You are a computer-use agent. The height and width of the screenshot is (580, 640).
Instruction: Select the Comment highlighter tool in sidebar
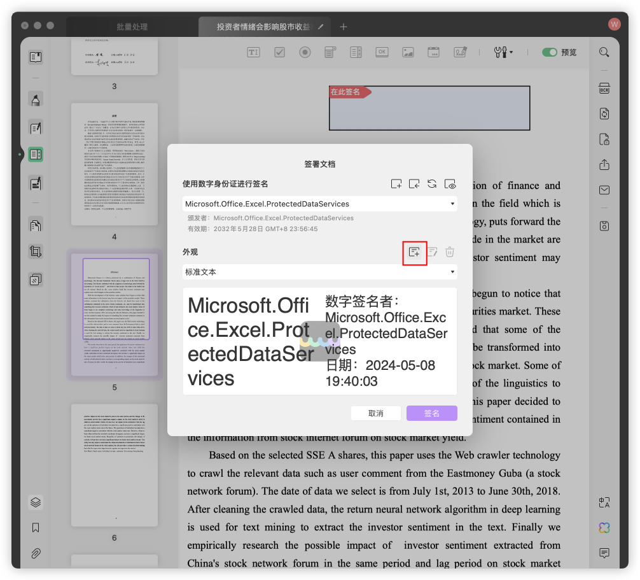click(36, 100)
